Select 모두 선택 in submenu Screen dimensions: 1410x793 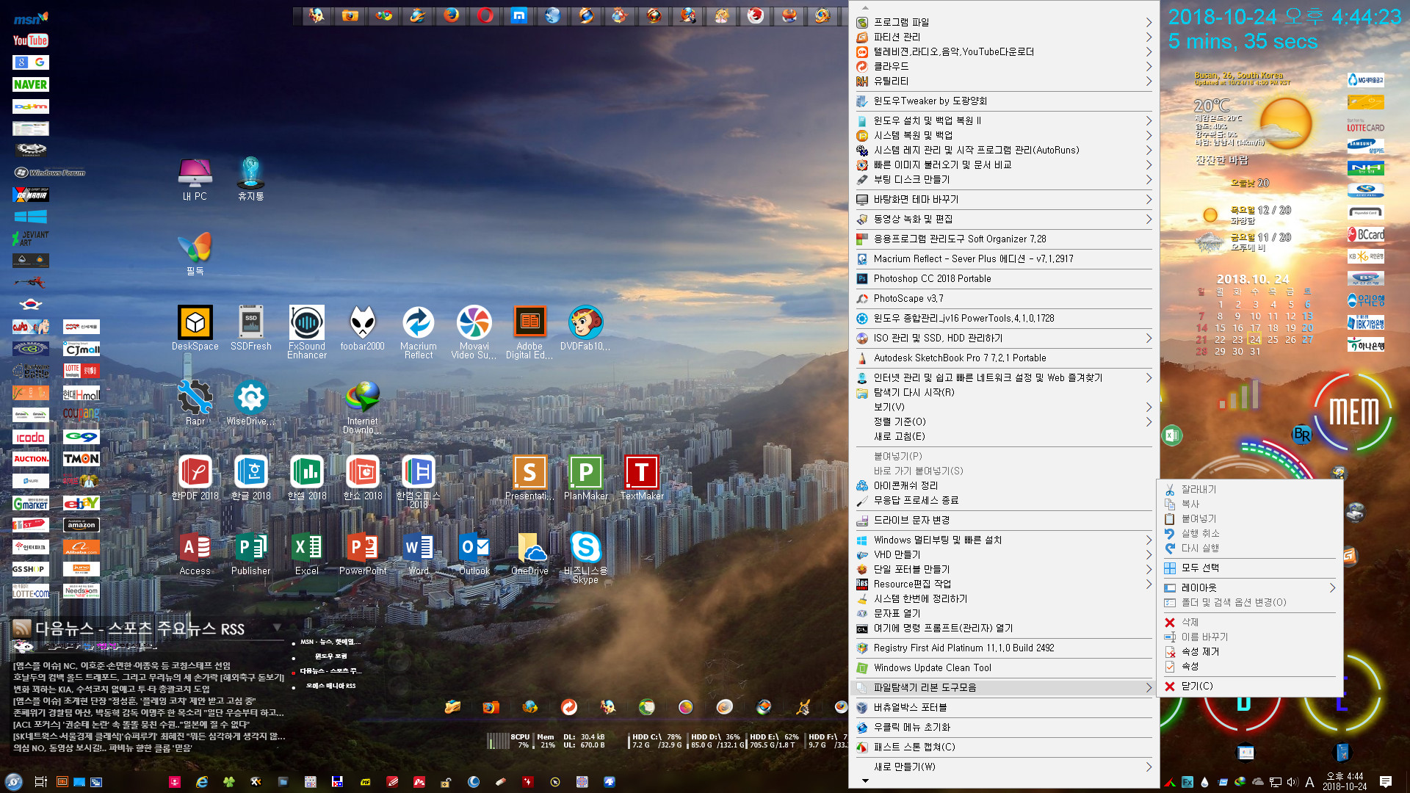point(1250,568)
